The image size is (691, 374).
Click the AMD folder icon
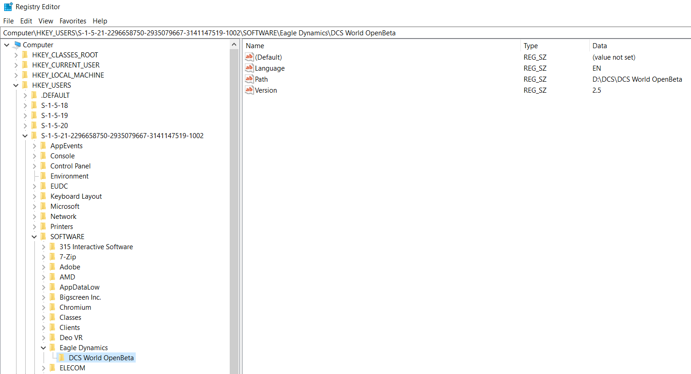[x=52, y=277]
